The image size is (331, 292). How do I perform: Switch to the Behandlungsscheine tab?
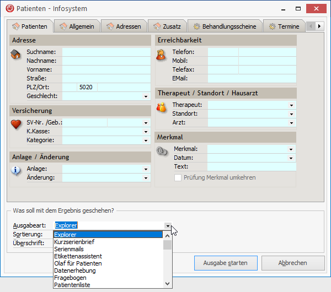(x=223, y=26)
